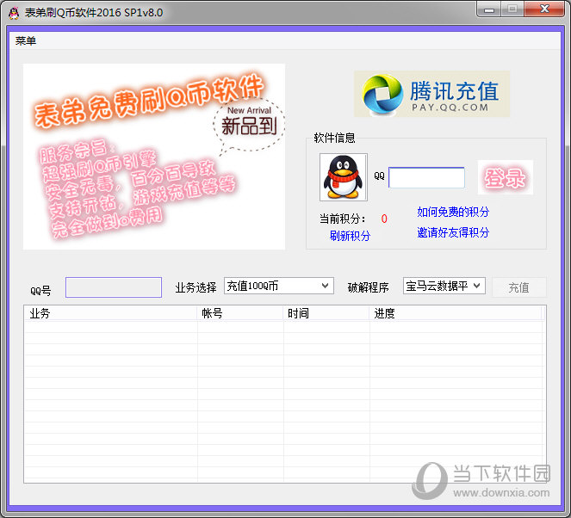Viewport: 571px width, 518px height.
Task: Click the Tencent recharge logo banner
Action: pos(431,94)
